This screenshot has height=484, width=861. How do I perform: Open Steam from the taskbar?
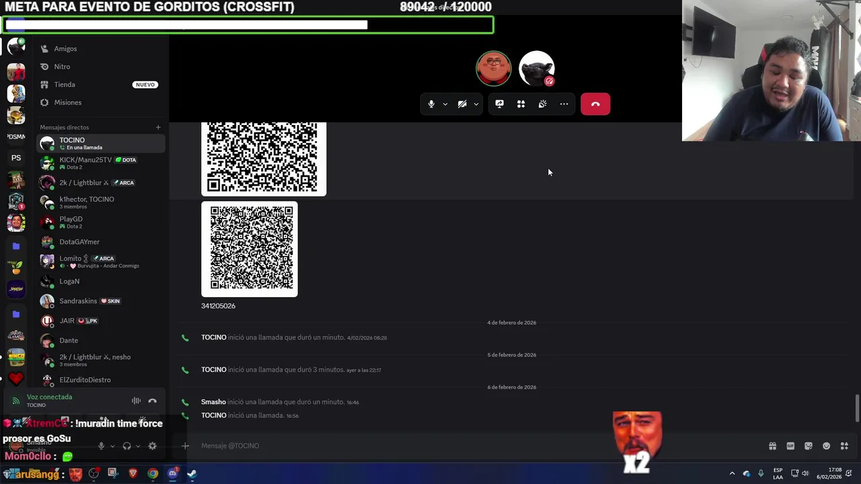click(192, 474)
